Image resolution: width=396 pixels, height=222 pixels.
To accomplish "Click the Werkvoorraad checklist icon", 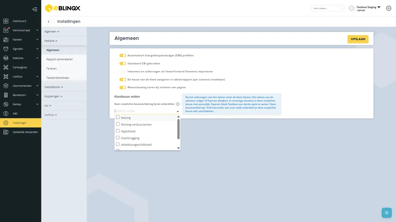I will [6, 30].
